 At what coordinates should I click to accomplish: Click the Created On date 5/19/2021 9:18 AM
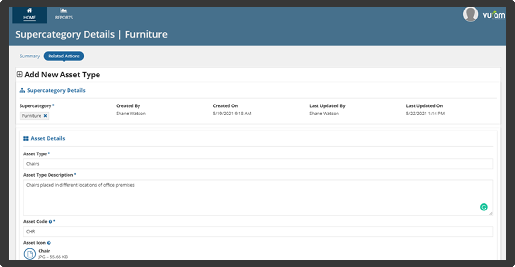coord(232,114)
